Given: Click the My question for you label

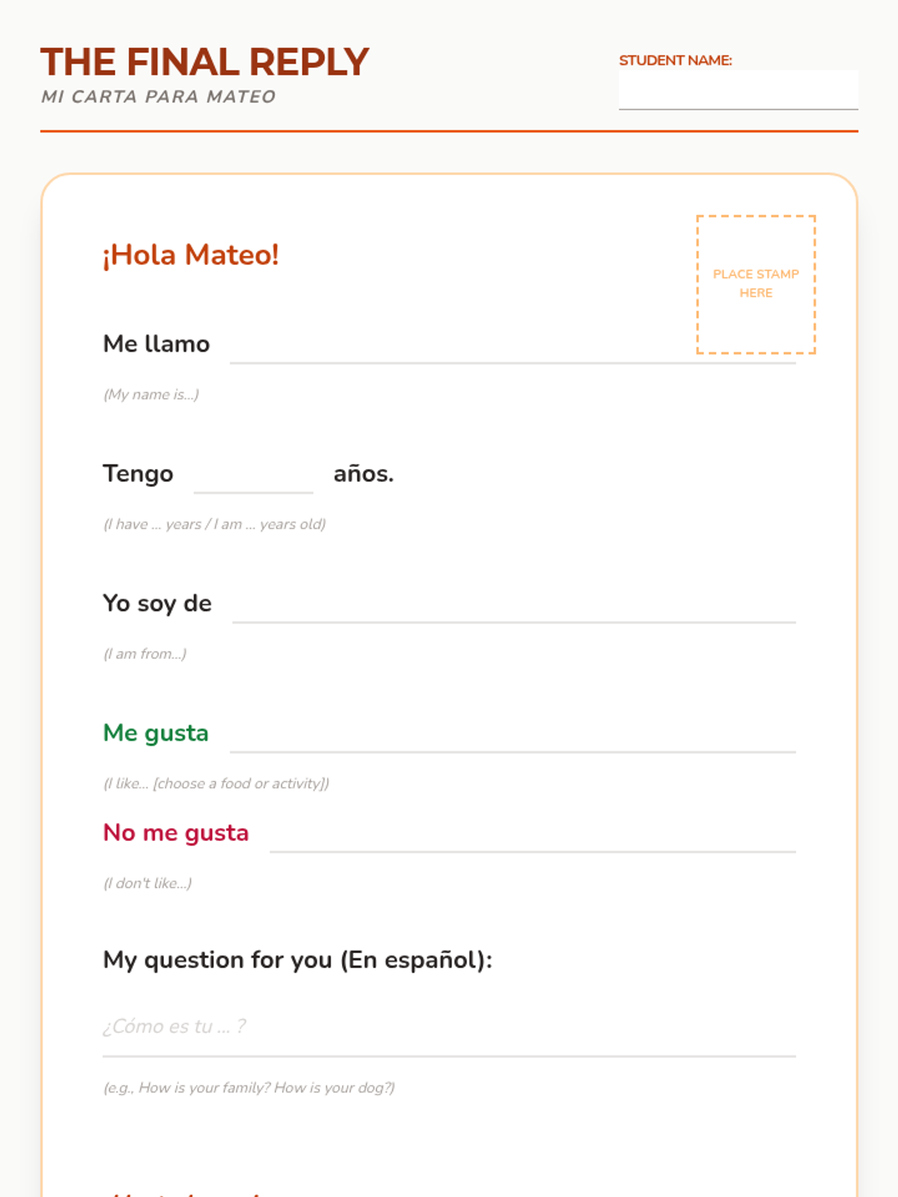Looking at the screenshot, I should 298,960.
